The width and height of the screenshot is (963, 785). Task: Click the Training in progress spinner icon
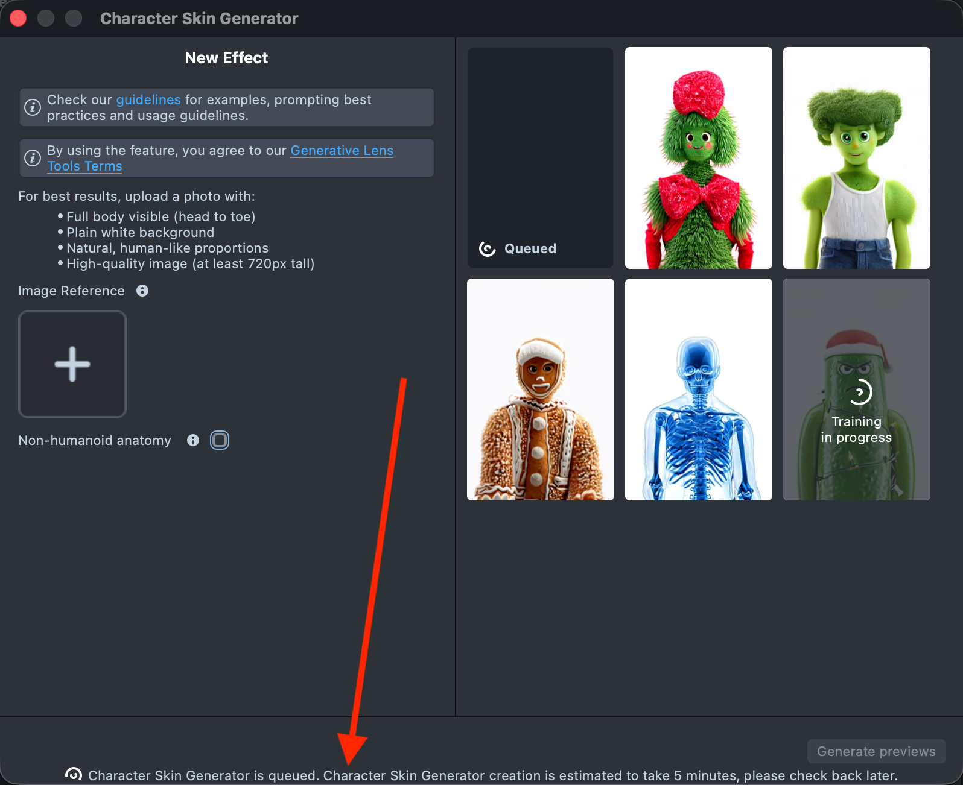coord(860,392)
